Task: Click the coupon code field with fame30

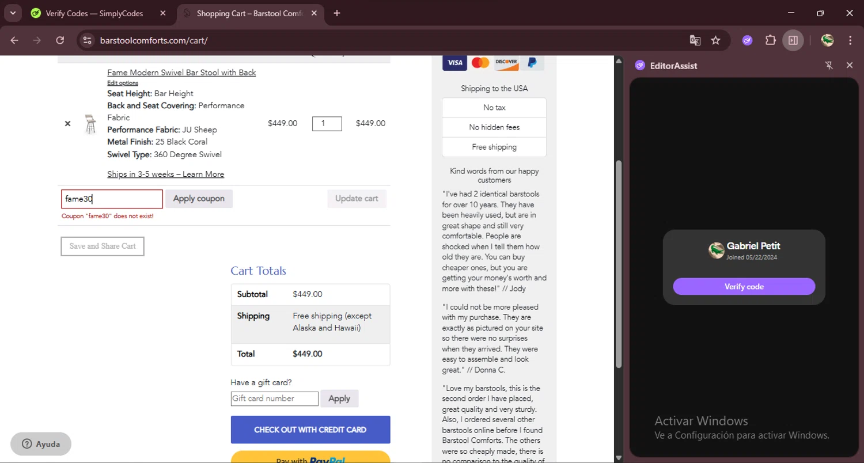Action: pos(112,199)
